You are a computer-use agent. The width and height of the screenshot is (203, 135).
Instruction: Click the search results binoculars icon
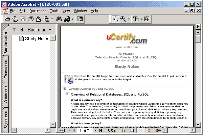[x=67, y=19]
